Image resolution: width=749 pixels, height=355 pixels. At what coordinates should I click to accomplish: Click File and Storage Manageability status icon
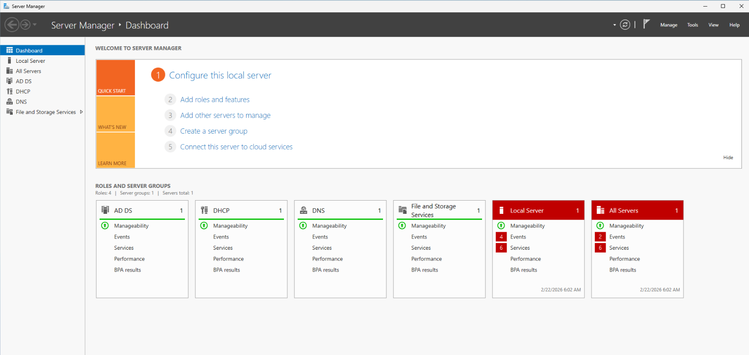click(x=402, y=226)
